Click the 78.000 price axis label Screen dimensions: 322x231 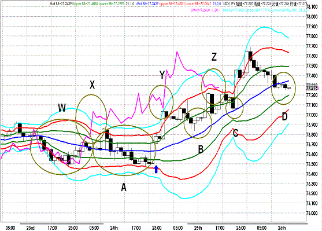[312, 17]
